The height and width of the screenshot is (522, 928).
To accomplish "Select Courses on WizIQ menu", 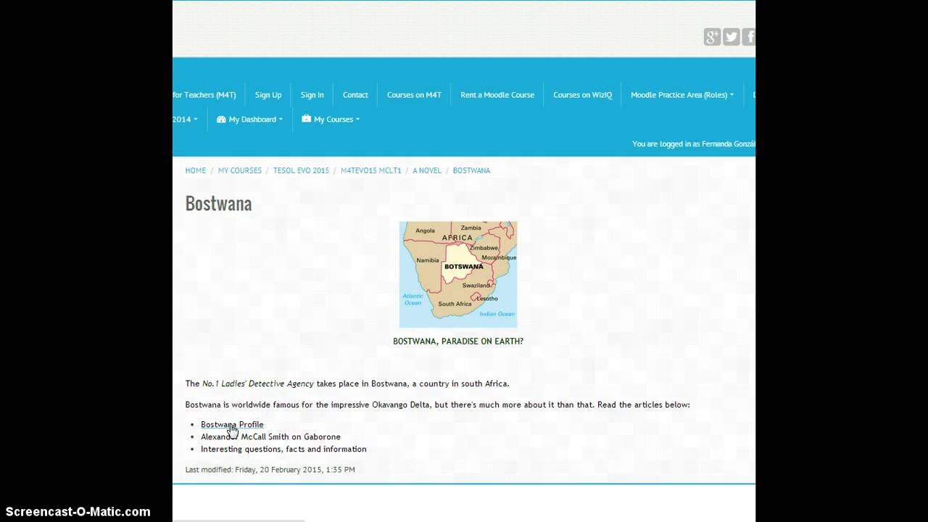I will click(x=582, y=95).
